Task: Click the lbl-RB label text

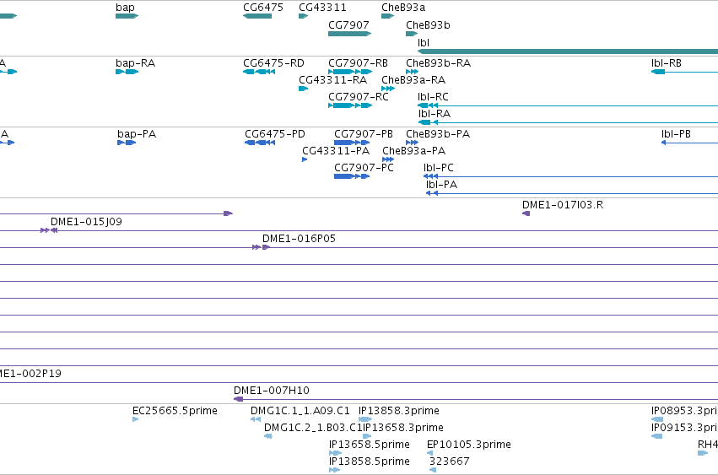Action: click(667, 62)
